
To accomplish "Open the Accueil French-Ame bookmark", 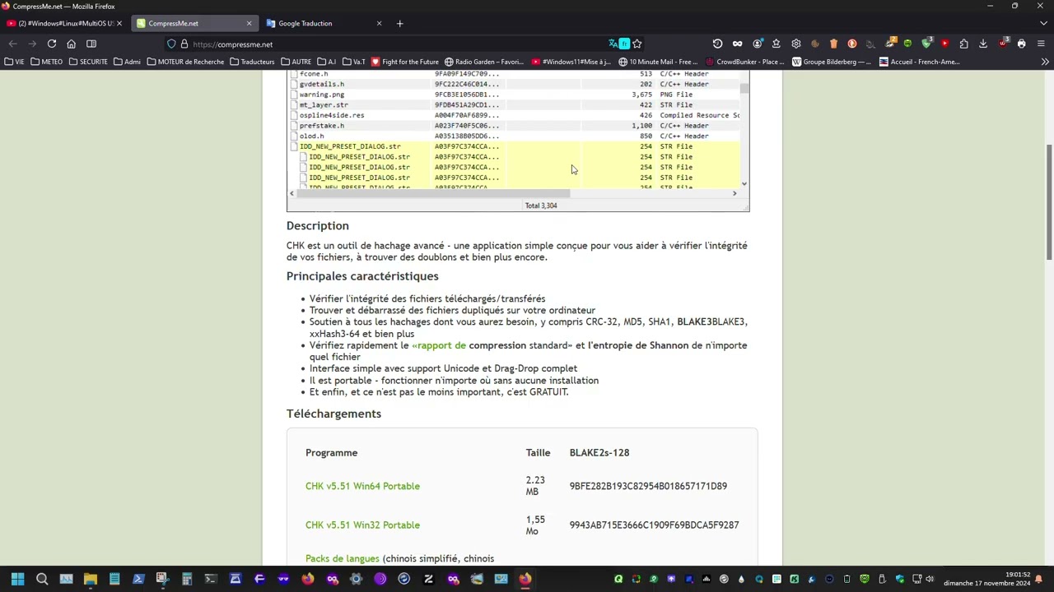I will pos(919,62).
